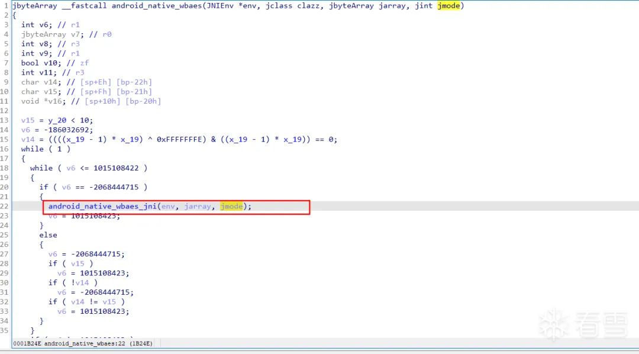Viewport: 639px width, 354px height.
Task: Click line number 22 in the gutter
Action: tap(6, 207)
